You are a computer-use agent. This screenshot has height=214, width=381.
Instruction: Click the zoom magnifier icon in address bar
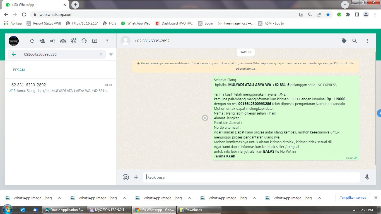310,14
